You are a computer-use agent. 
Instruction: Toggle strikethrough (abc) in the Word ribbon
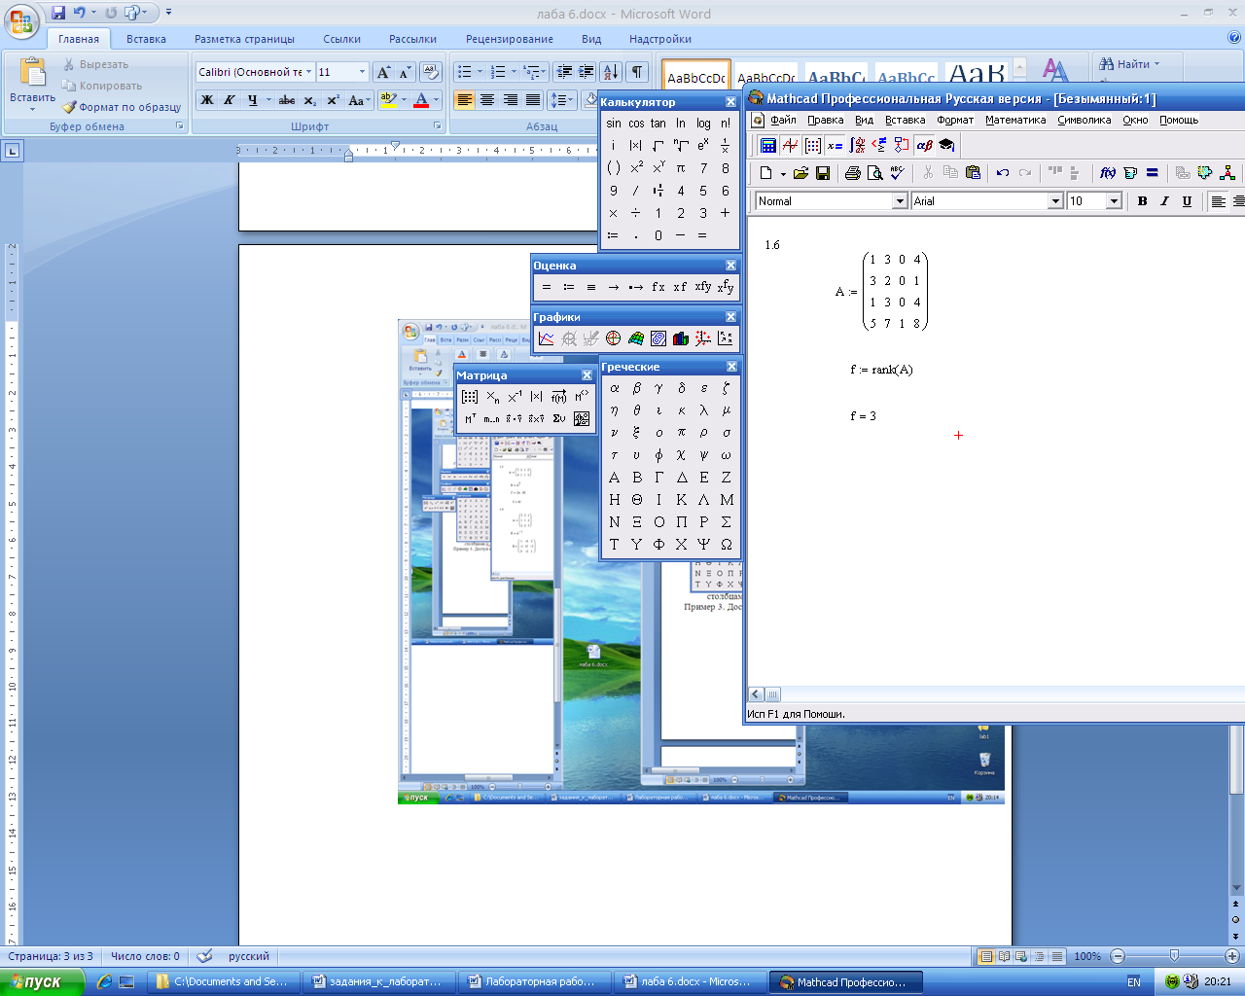pyautogui.click(x=287, y=100)
